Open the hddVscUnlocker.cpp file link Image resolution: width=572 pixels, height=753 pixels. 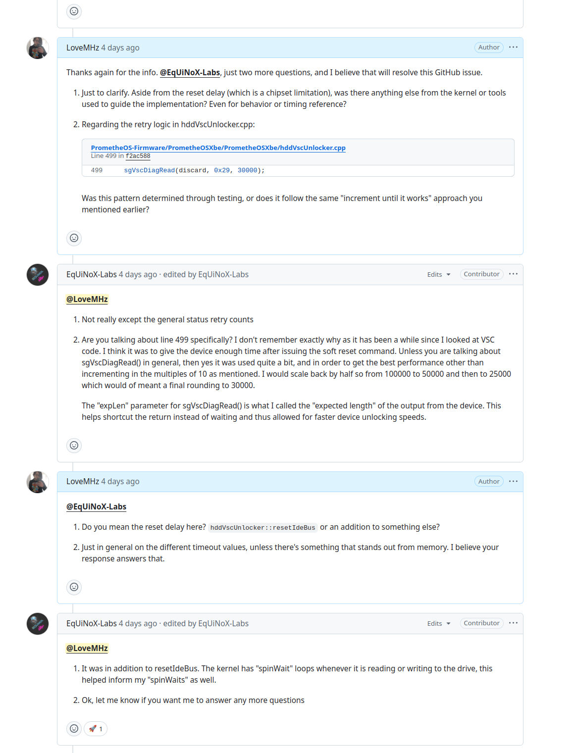pos(218,148)
